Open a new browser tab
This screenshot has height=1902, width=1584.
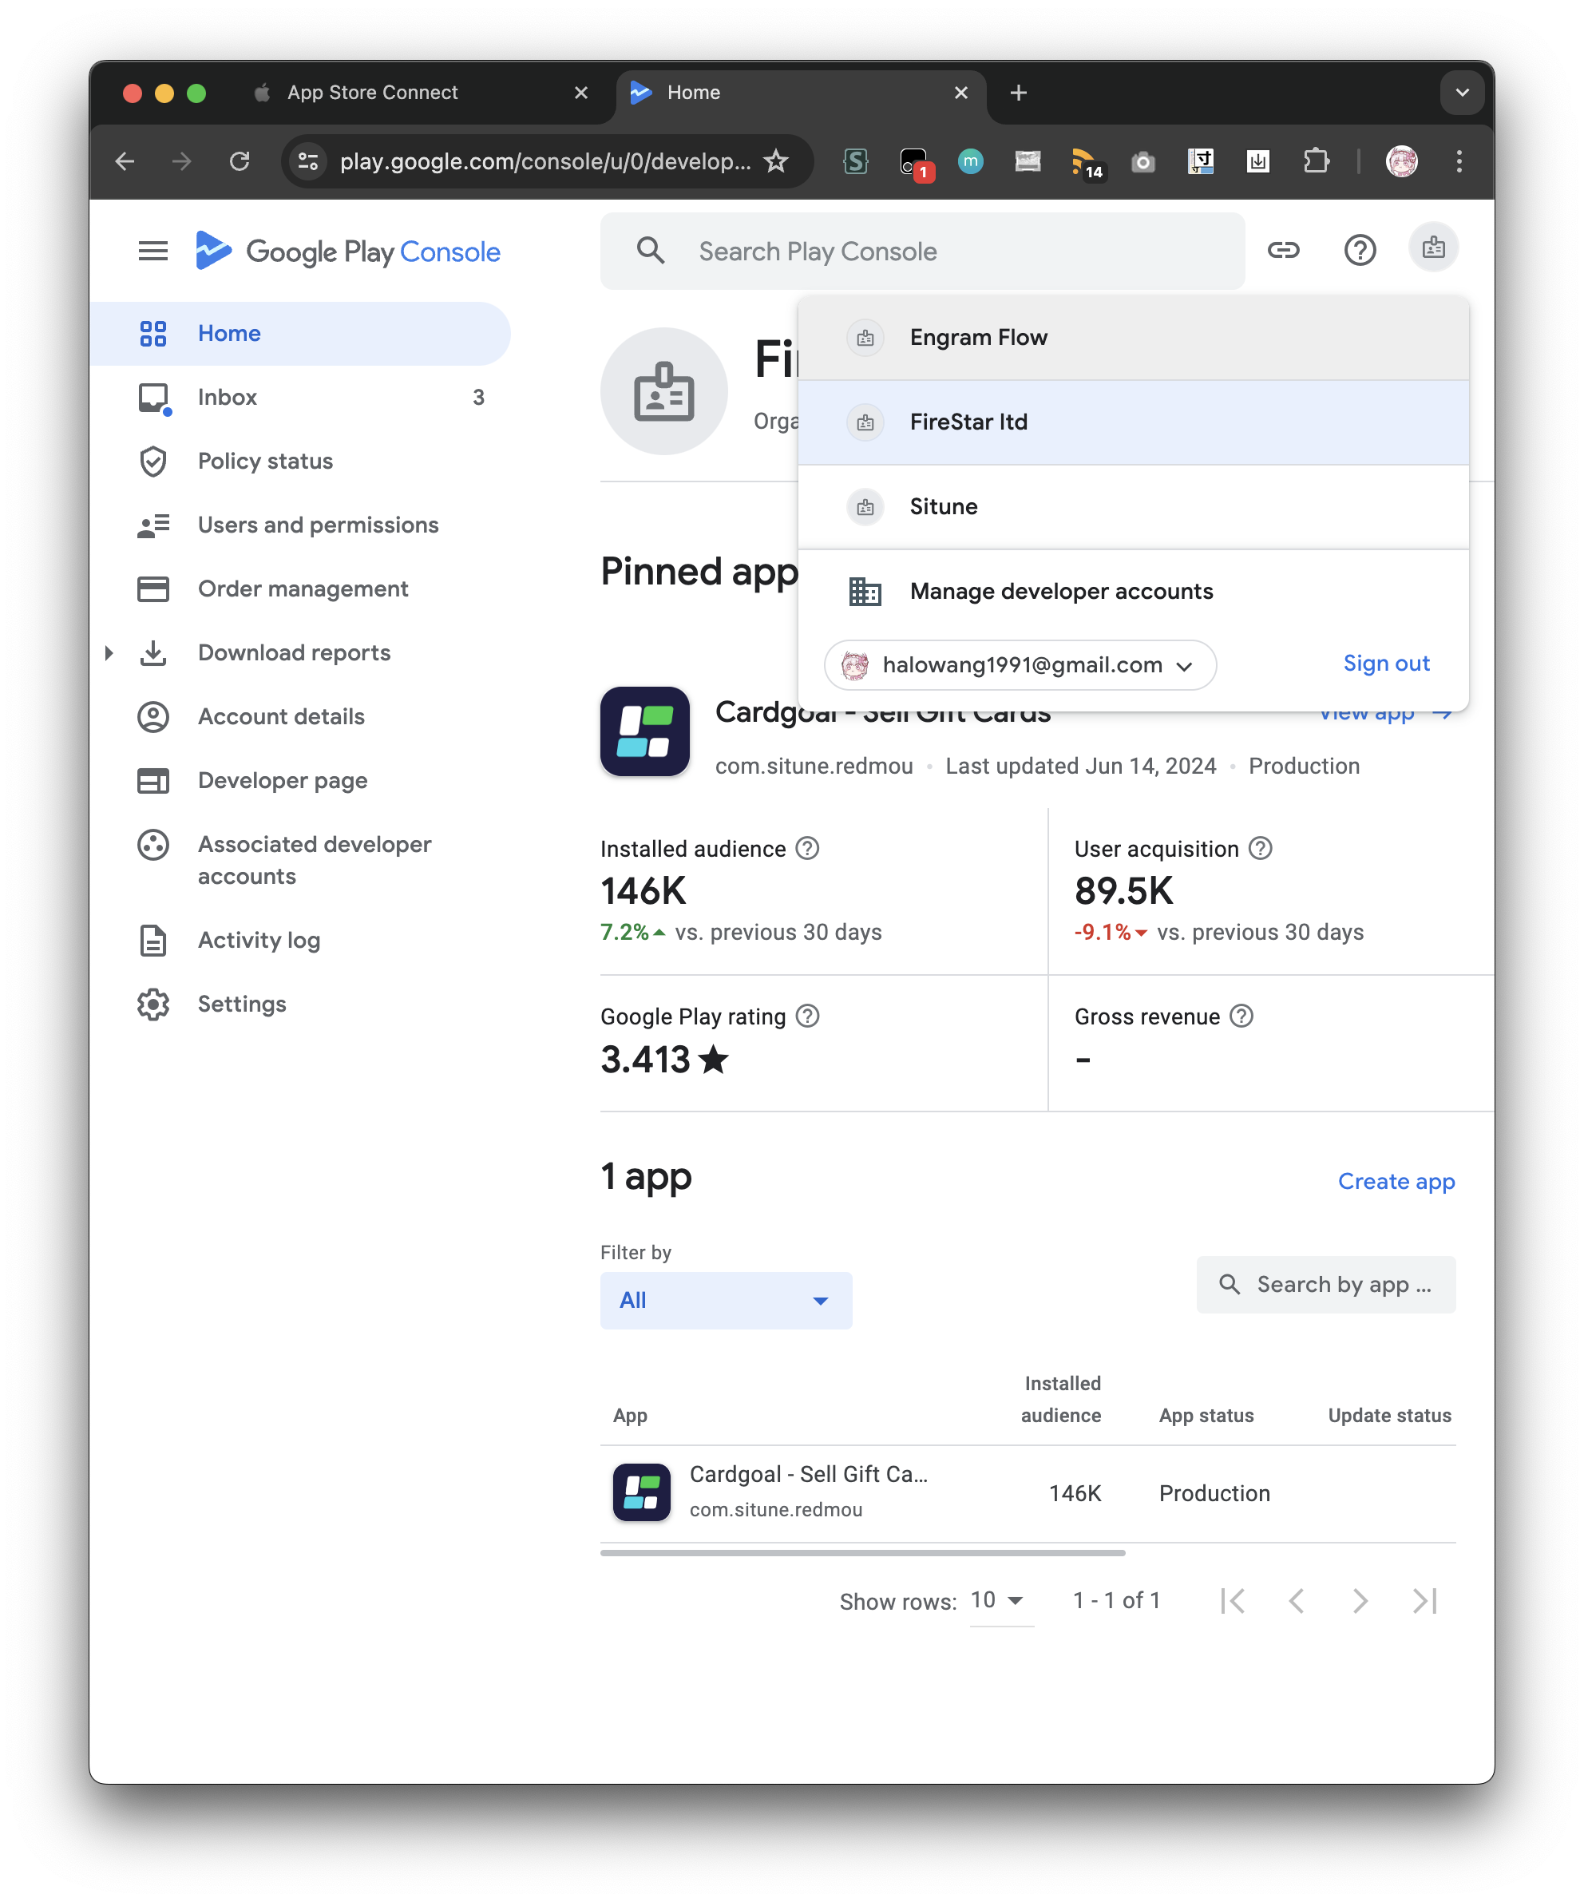click(1018, 93)
